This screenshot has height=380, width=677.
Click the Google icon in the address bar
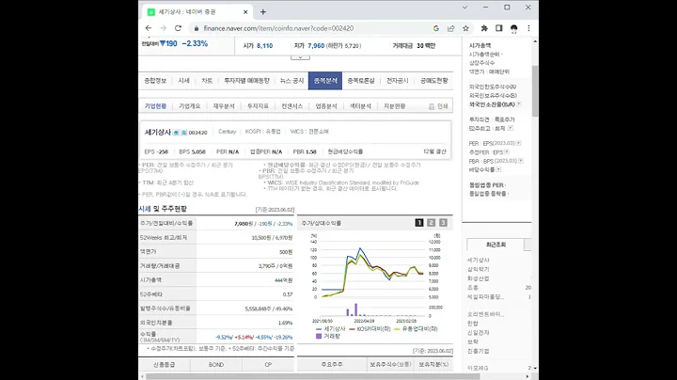[436, 28]
